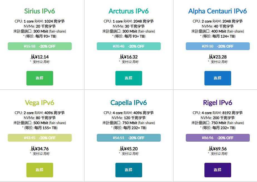This screenshot has height=182, width=257.
Task: Click the purple Rigel IPv6 选择 button
Action: [x=218, y=170]
